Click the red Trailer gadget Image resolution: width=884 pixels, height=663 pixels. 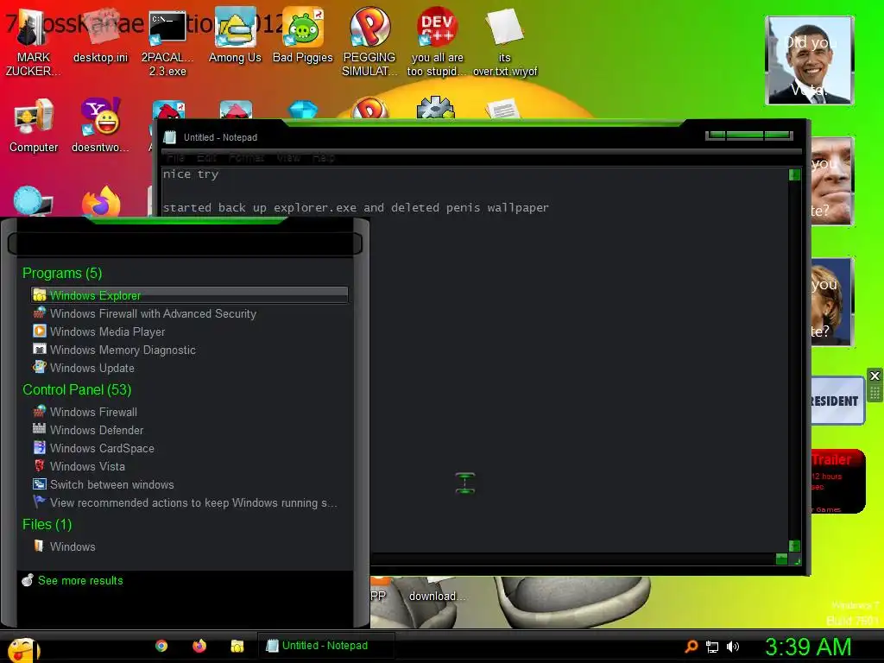coord(837,481)
